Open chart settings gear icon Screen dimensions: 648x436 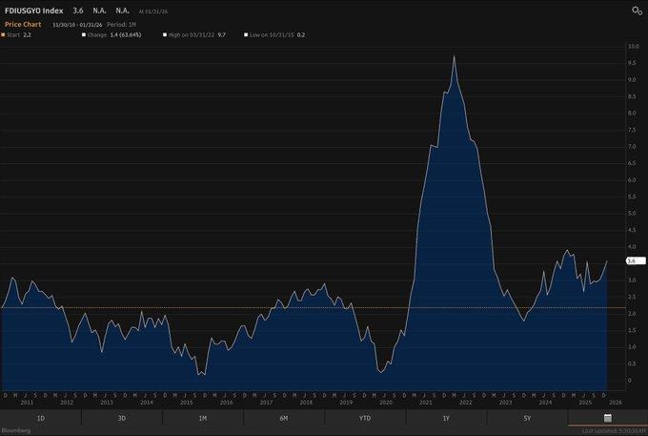[636, 10]
